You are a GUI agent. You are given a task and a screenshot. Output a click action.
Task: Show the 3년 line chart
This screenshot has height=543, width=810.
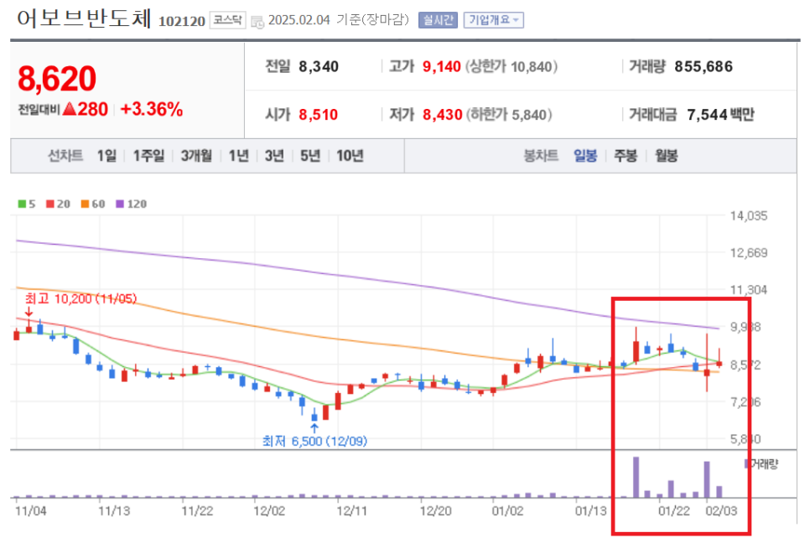274,155
